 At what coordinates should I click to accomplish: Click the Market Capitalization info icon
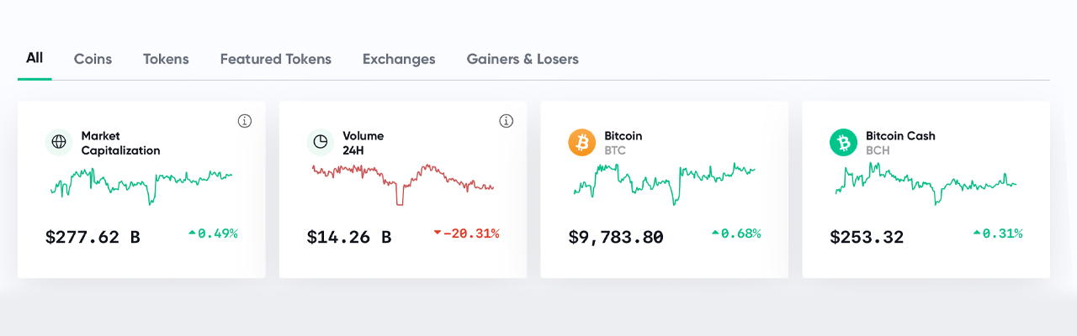click(x=245, y=121)
